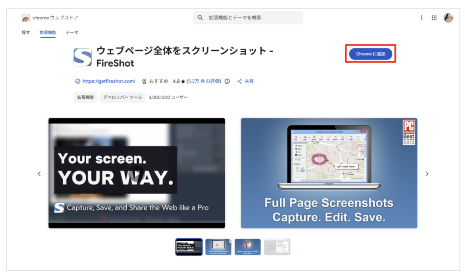This screenshot has height=278, width=465.
Task: Click the おすすめ featured badge icon
Action: coord(144,82)
